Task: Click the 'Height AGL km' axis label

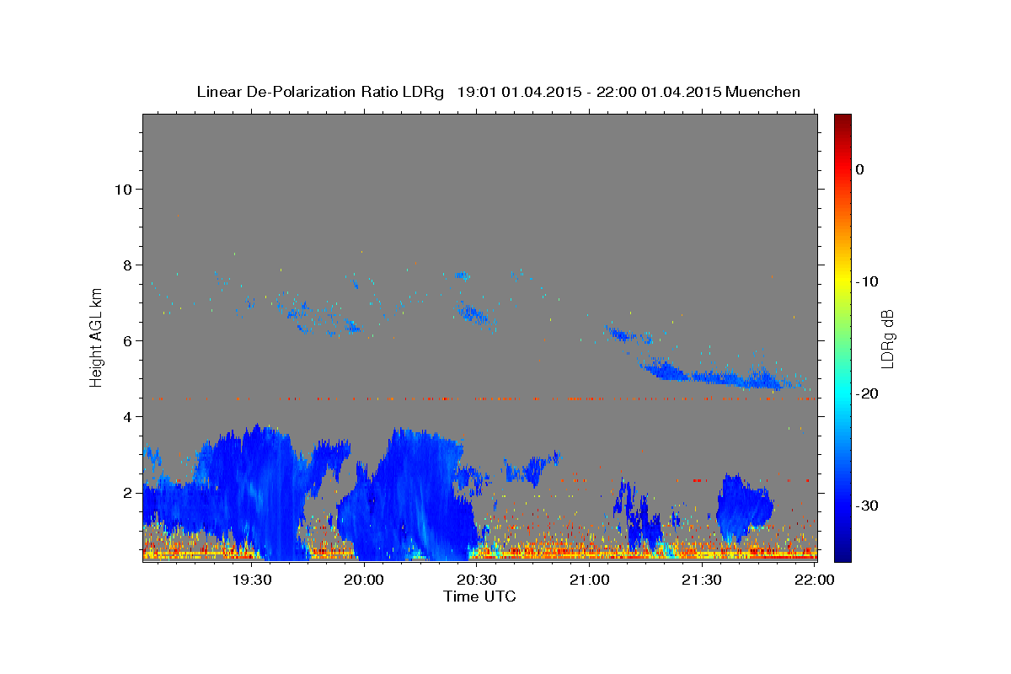Action: (x=97, y=337)
